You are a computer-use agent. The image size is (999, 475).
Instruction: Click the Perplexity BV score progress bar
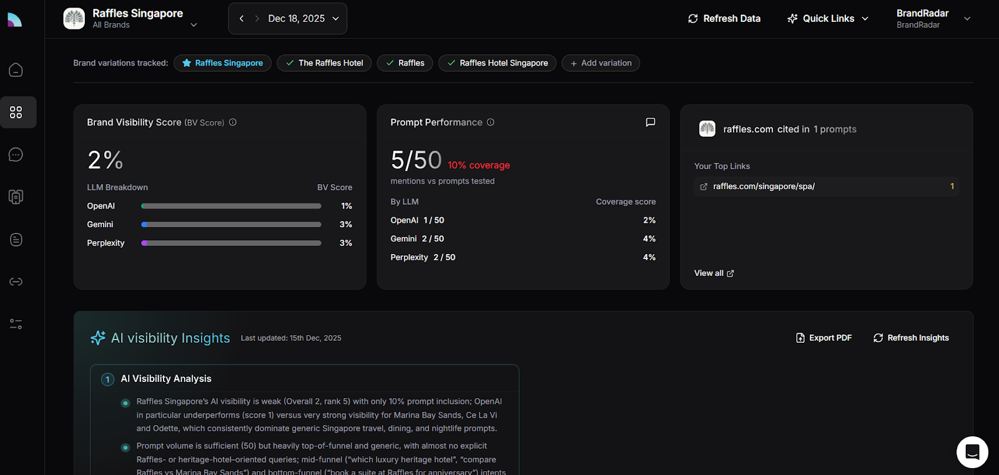[x=231, y=243]
